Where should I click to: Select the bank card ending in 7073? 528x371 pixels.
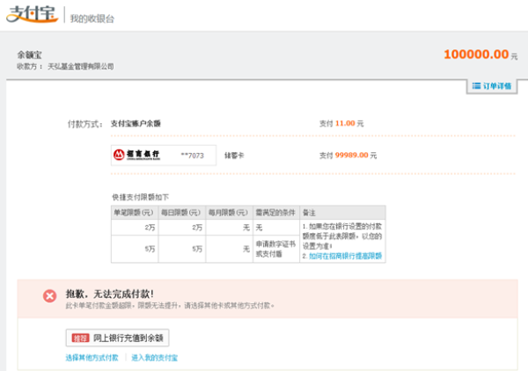coord(192,156)
